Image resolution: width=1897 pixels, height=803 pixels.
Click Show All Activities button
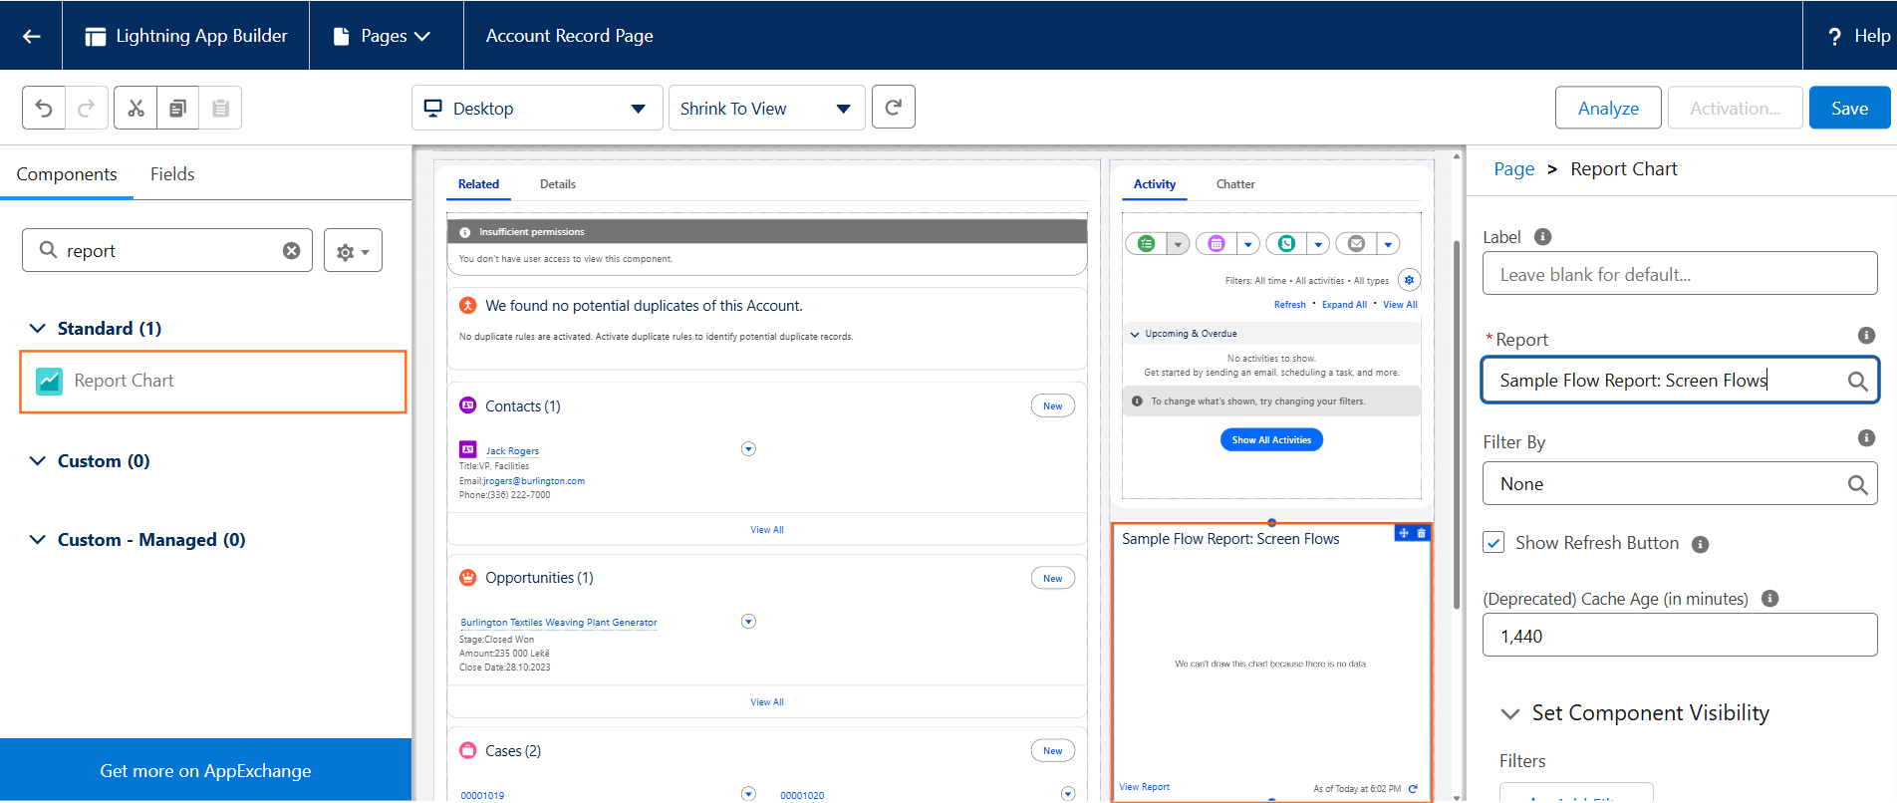pyautogui.click(x=1271, y=439)
